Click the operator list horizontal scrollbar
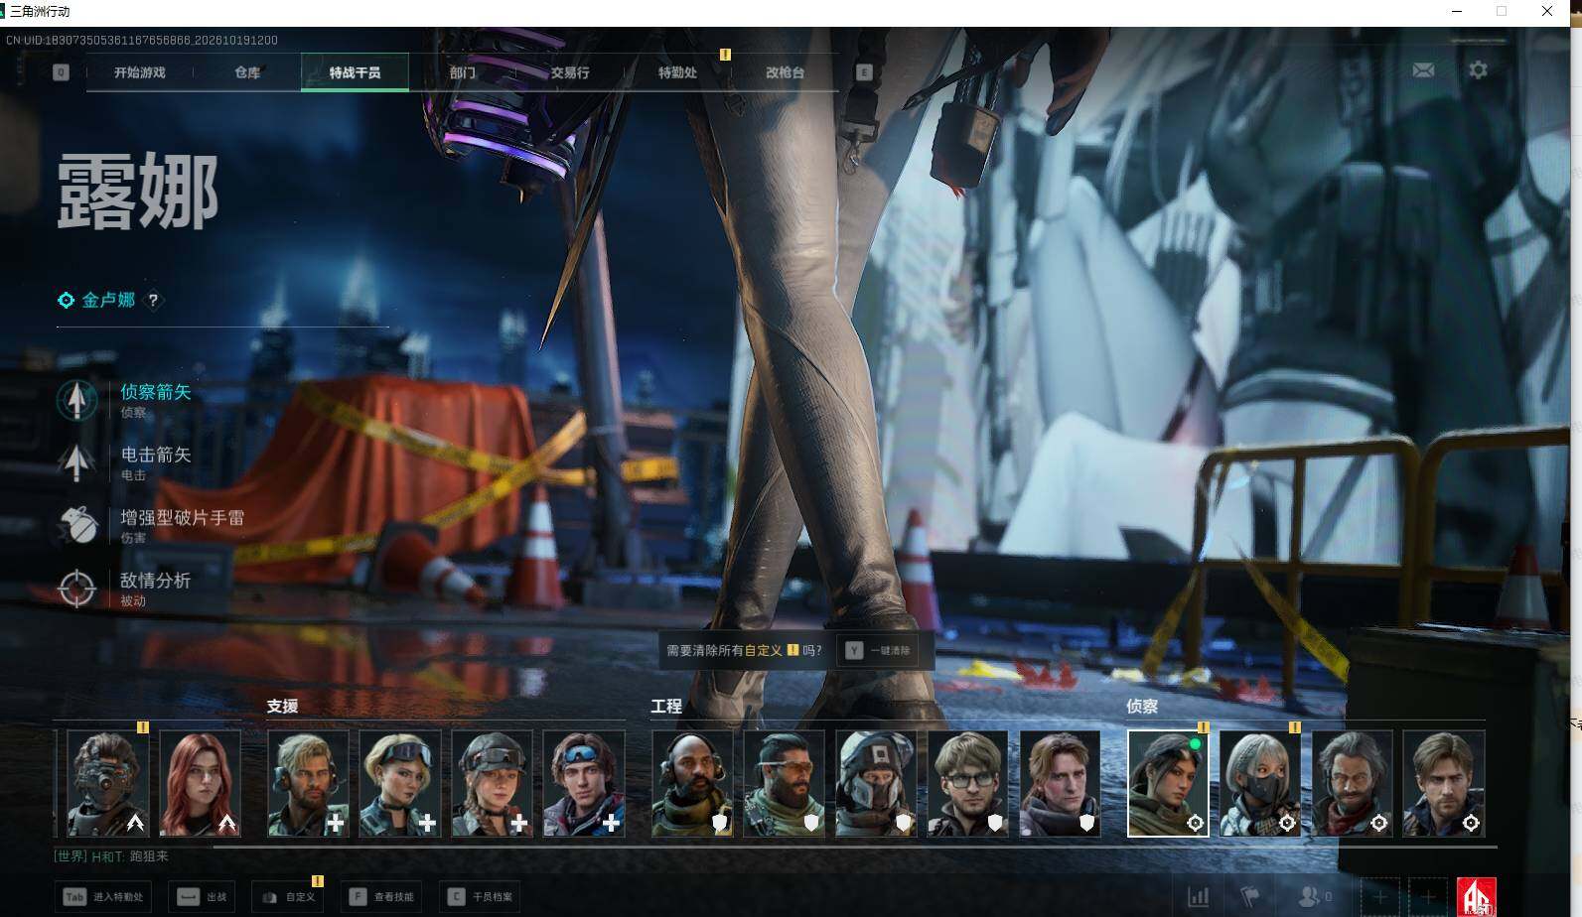 [x=854, y=847]
